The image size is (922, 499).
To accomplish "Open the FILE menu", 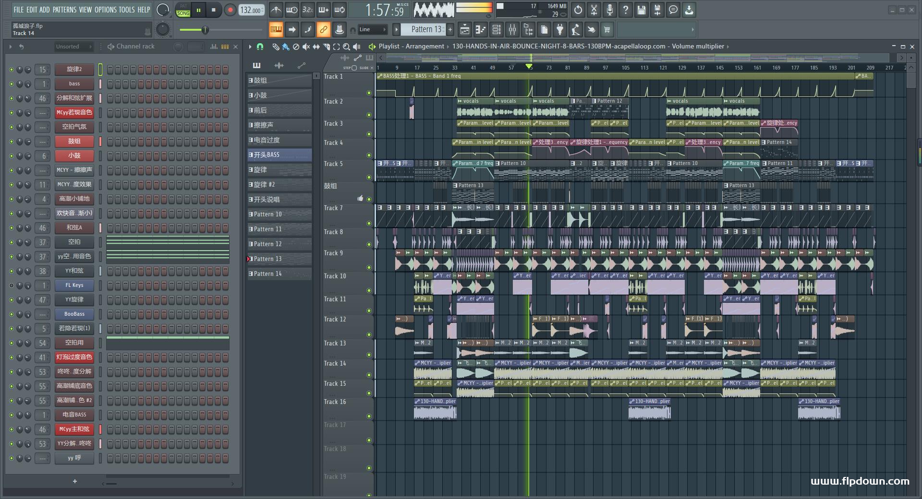I will [19, 10].
